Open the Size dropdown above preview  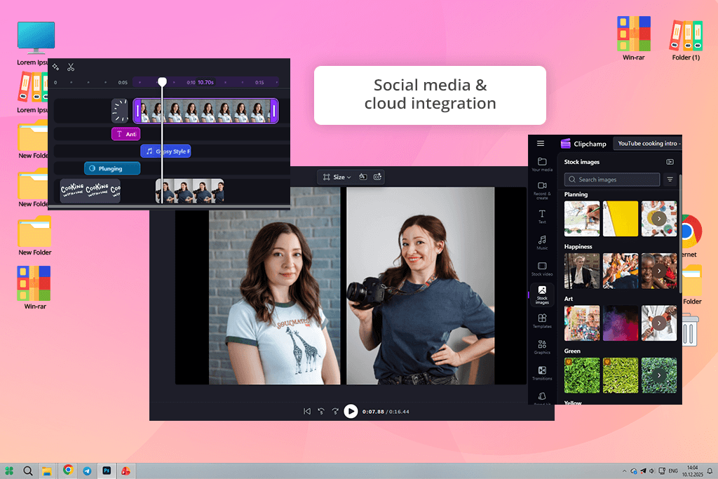(x=337, y=177)
